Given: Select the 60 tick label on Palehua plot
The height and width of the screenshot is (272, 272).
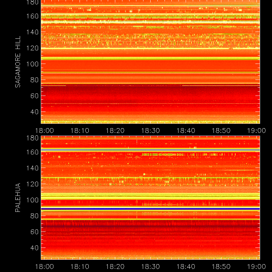Looking at the screenshot, I should pyautogui.click(x=34, y=232).
